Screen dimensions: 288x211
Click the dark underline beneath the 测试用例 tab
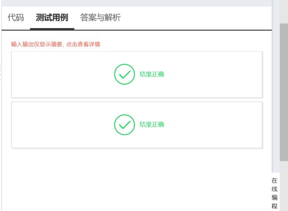coord(52,29)
